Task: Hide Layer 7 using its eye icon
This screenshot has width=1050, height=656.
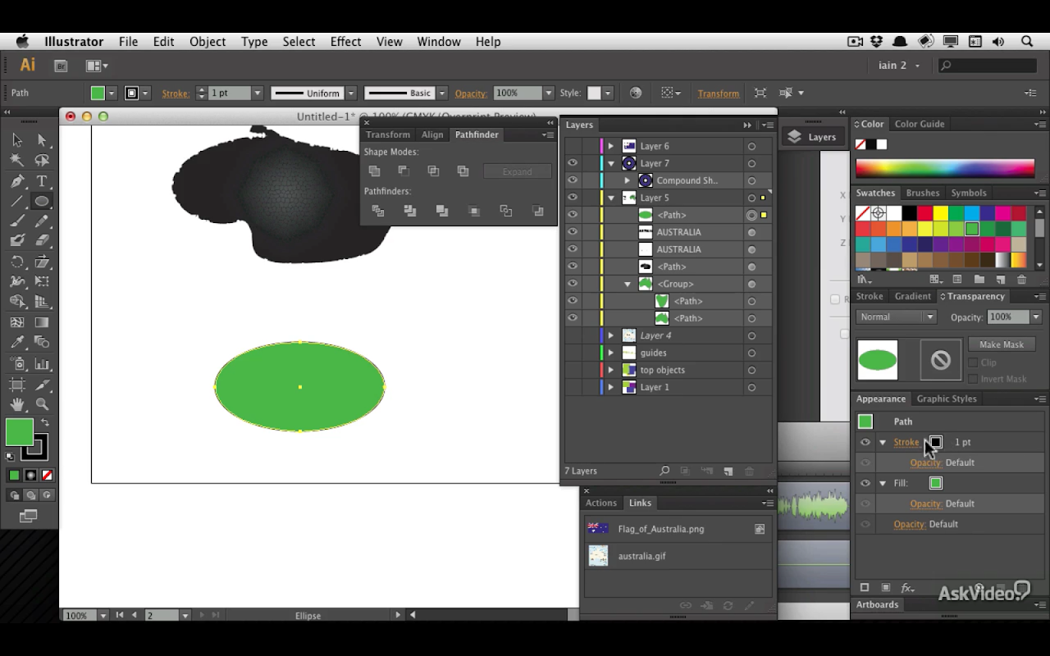Action: click(x=573, y=163)
